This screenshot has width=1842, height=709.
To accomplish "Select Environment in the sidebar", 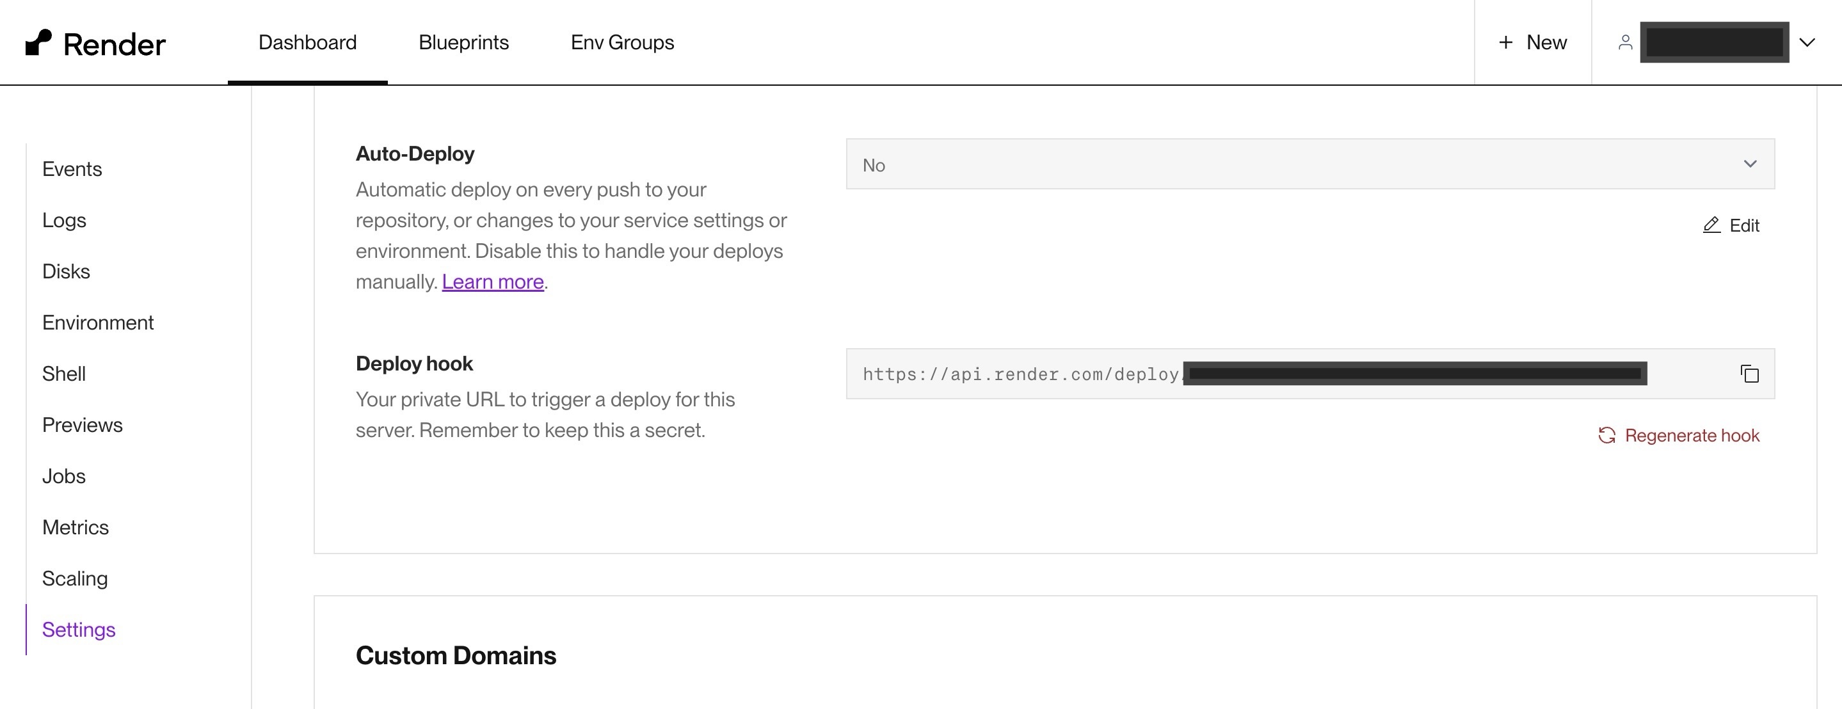I will 98,323.
